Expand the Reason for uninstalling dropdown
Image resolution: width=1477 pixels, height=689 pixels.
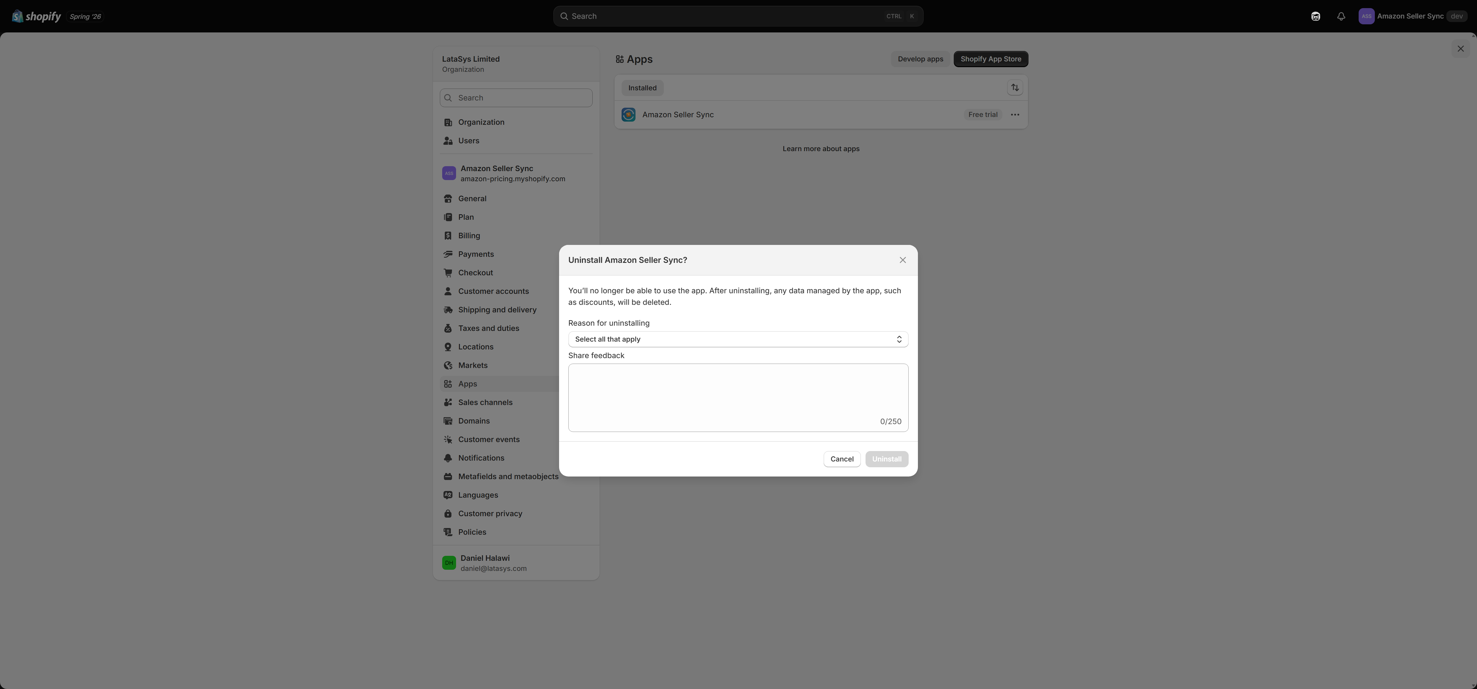pos(738,340)
